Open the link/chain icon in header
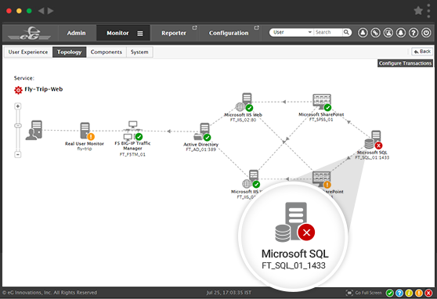 [x=375, y=33]
